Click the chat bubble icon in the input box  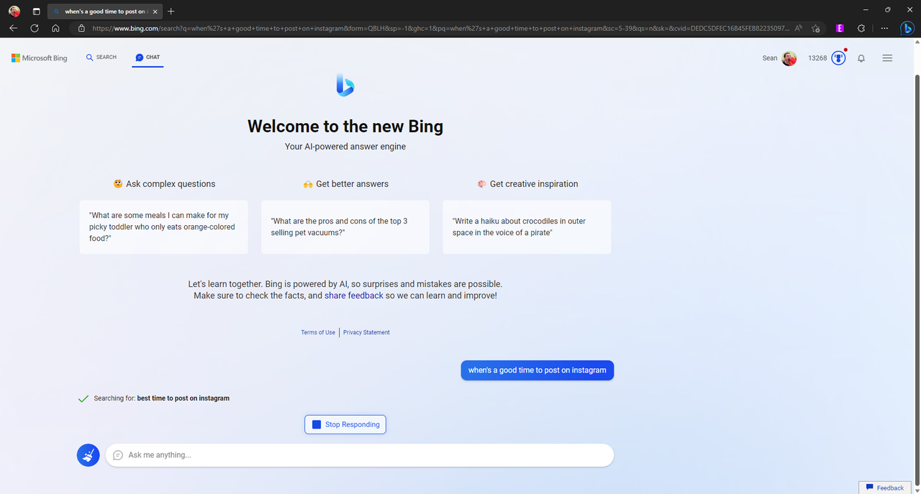tap(118, 455)
